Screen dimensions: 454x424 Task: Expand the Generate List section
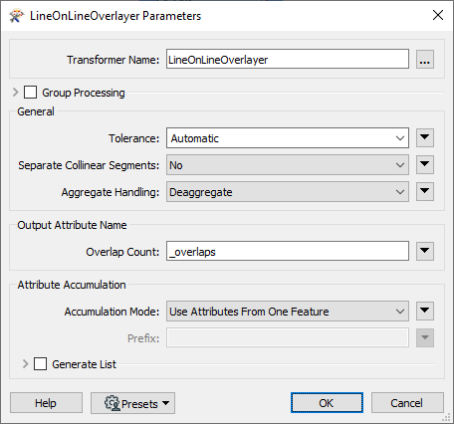pyautogui.click(x=25, y=364)
